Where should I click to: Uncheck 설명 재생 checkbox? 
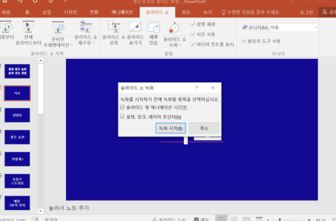pyautogui.click(x=193, y=24)
